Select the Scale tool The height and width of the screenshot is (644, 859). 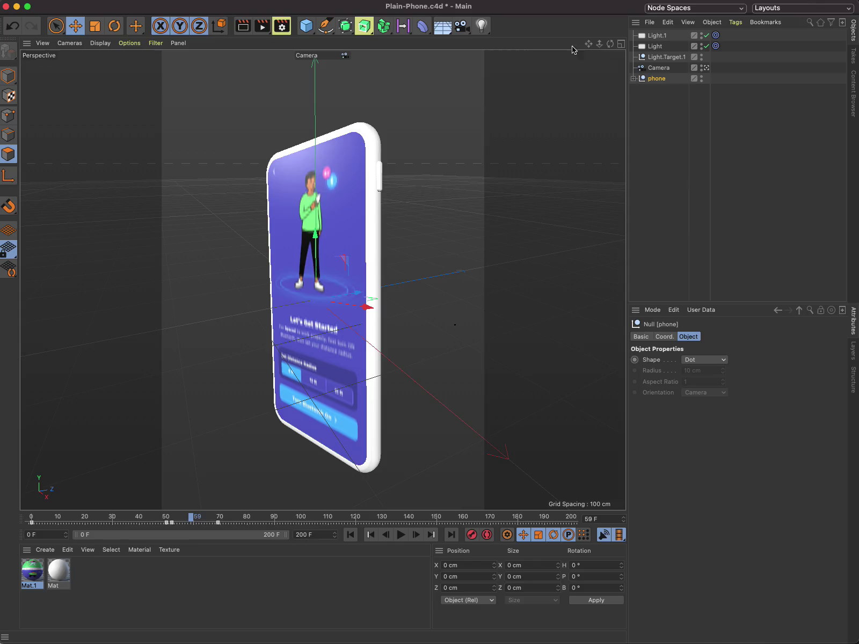tap(95, 26)
